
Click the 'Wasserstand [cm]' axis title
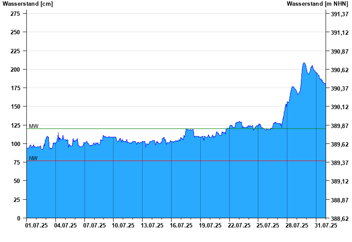[x=28, y=4]
